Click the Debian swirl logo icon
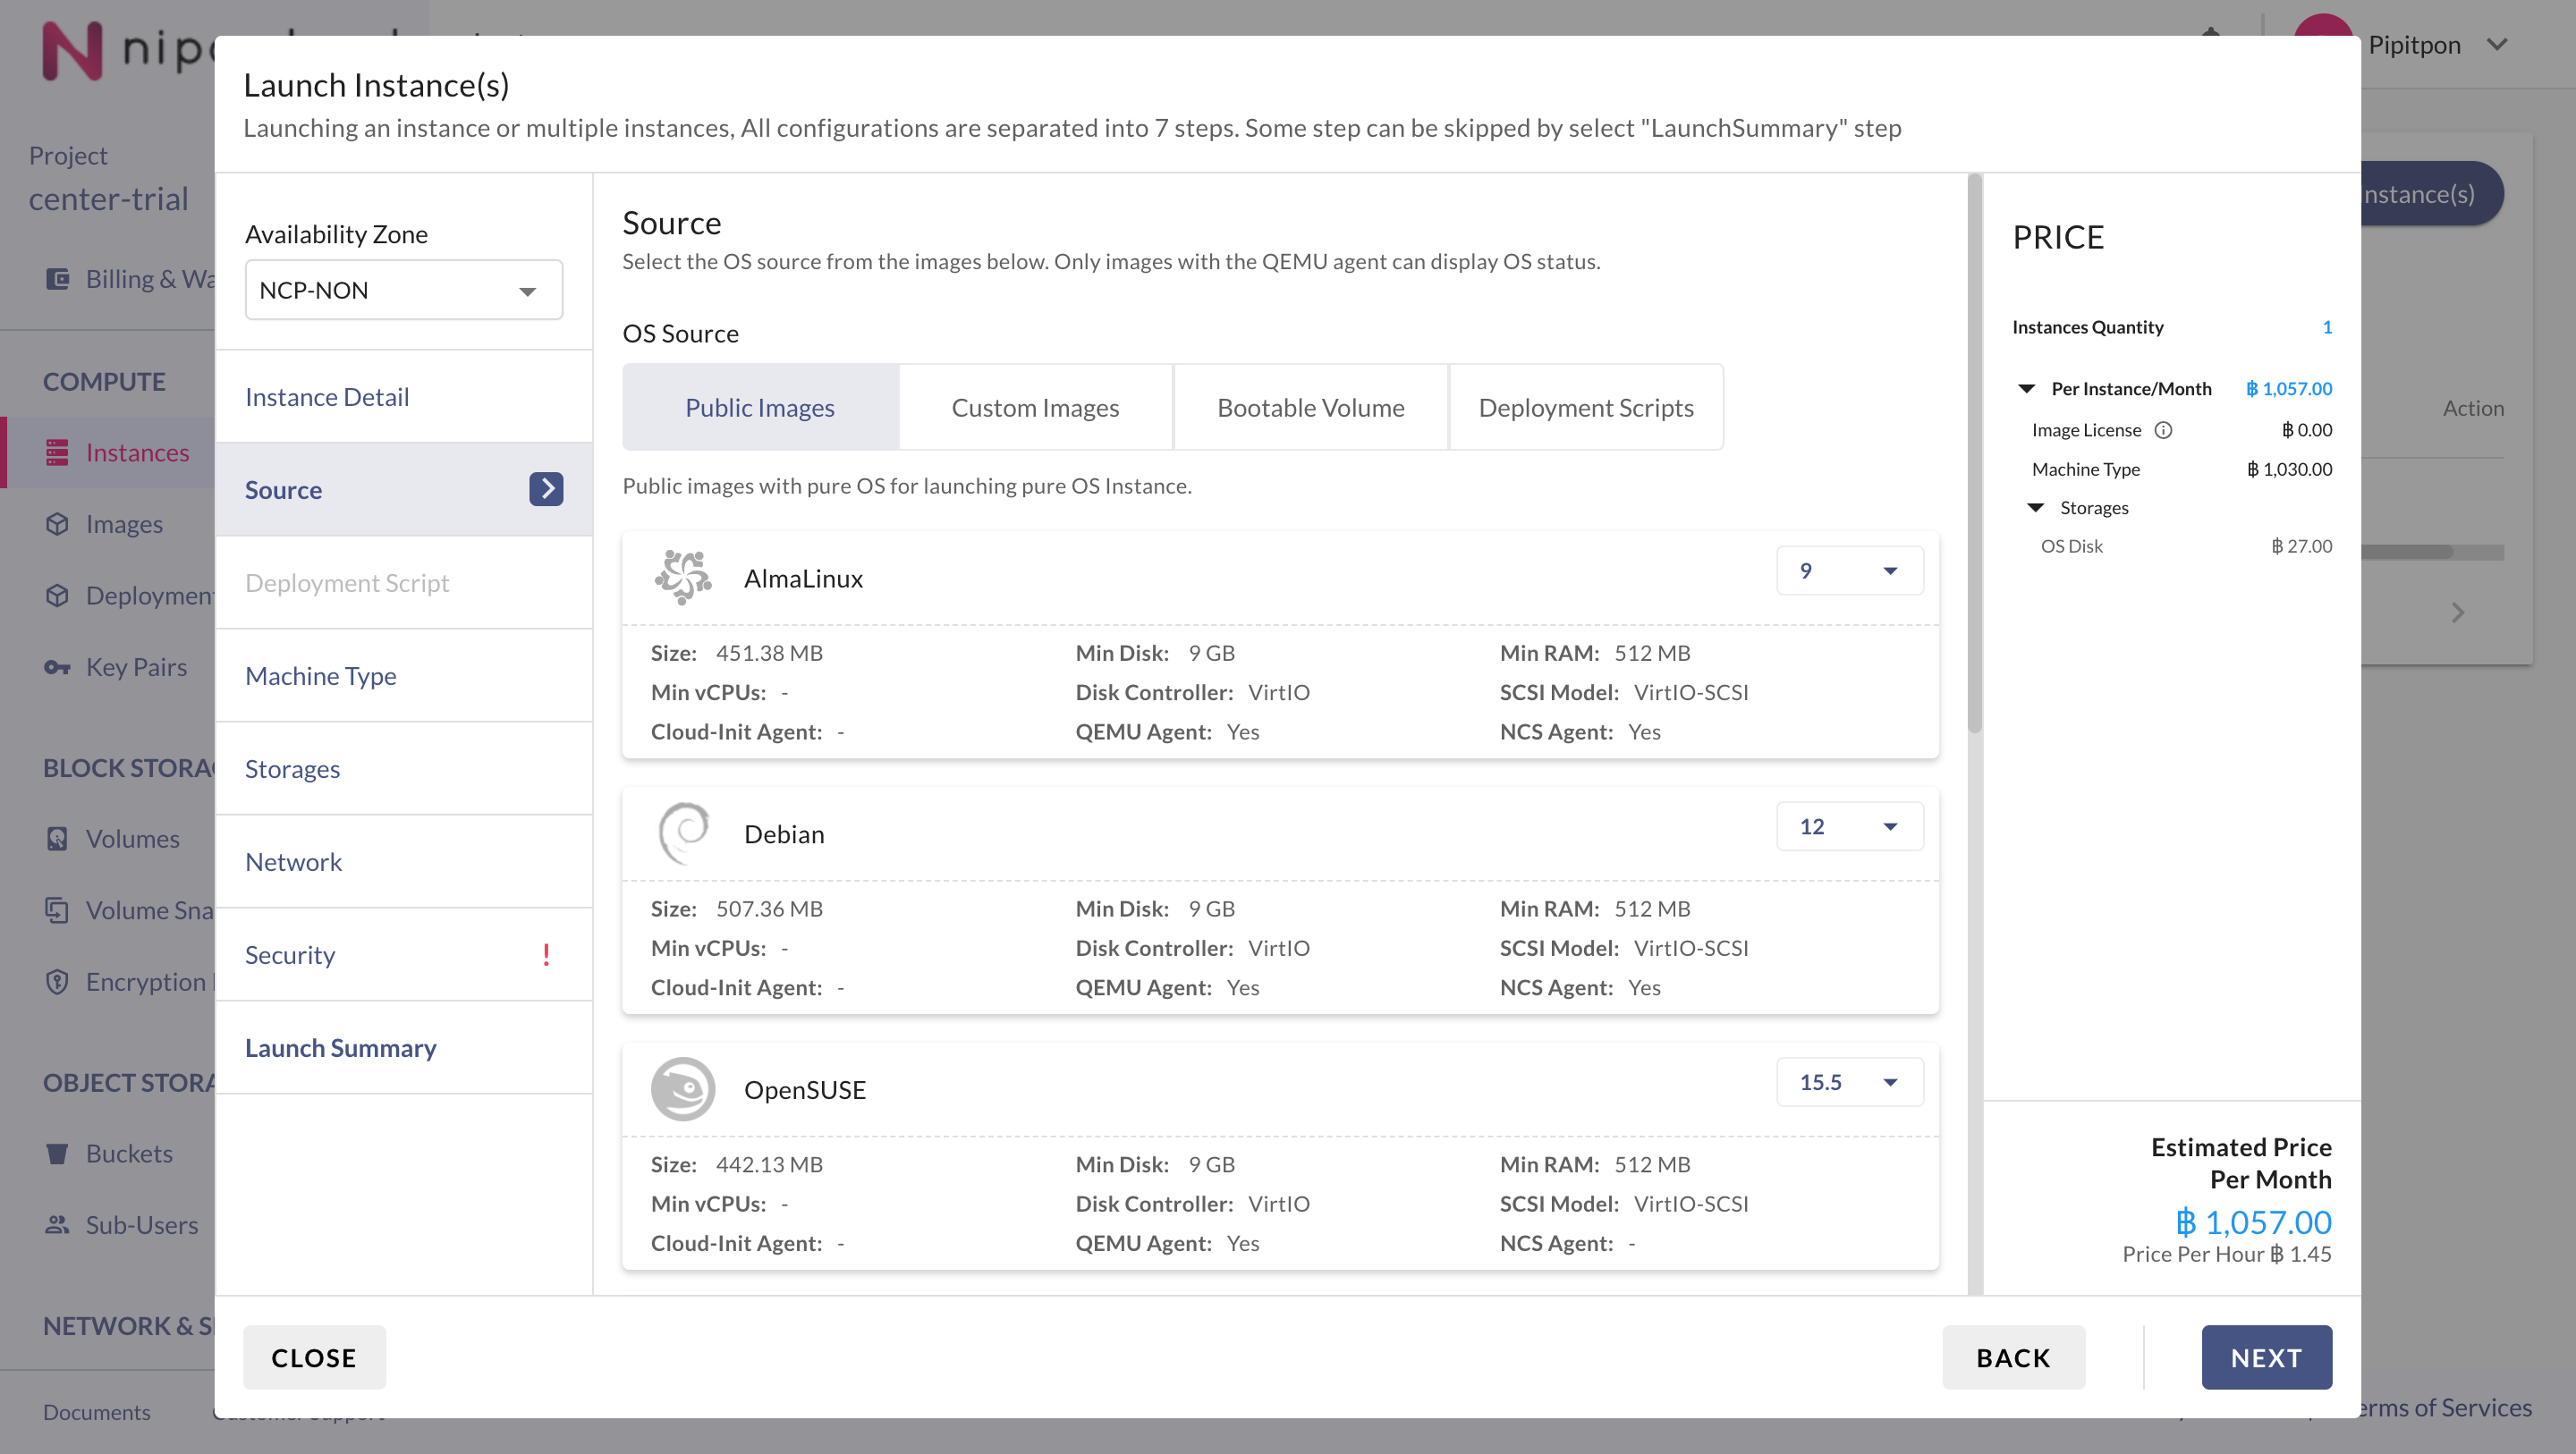The width and height of the screenshot is (2576, 1454). tap(683, 833)
